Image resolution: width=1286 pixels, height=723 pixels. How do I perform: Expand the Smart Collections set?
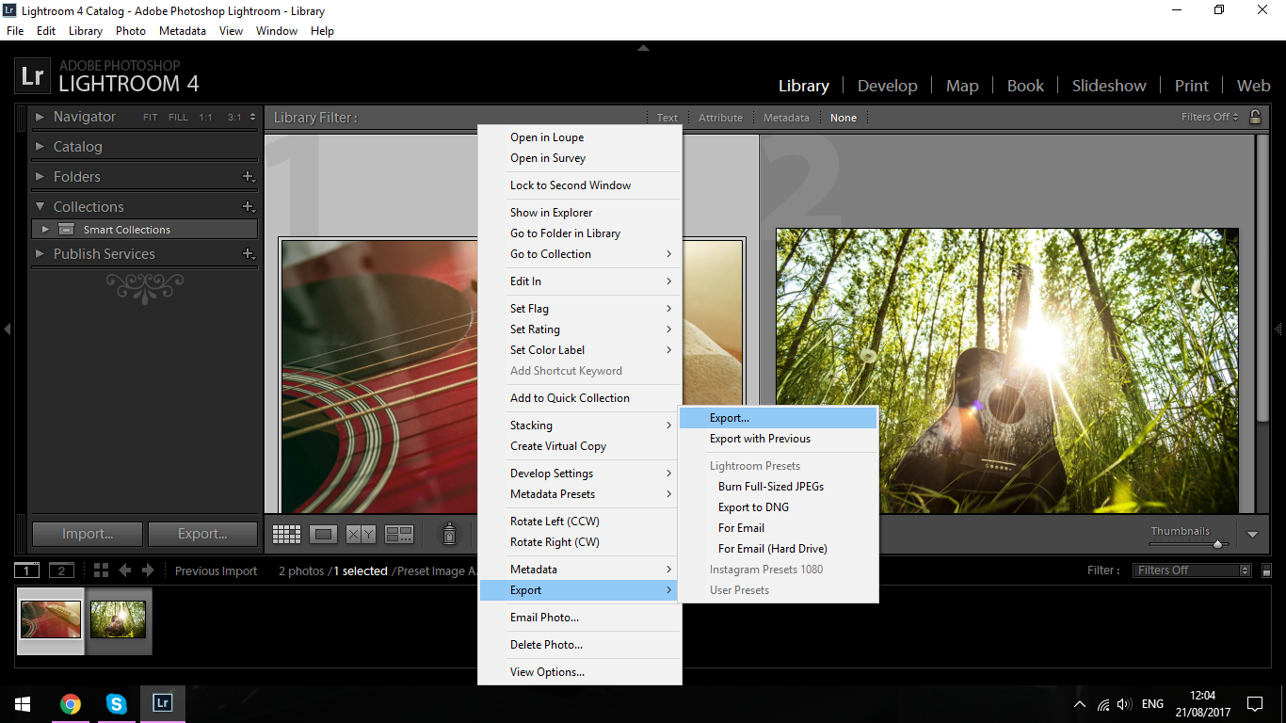(x=44, y=230)
